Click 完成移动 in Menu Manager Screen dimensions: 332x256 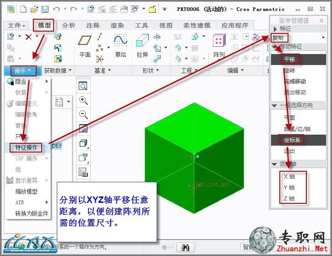[298, 82]
